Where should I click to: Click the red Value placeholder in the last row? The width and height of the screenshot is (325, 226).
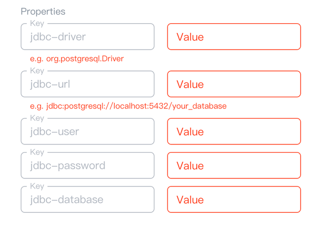click(190, 200)
